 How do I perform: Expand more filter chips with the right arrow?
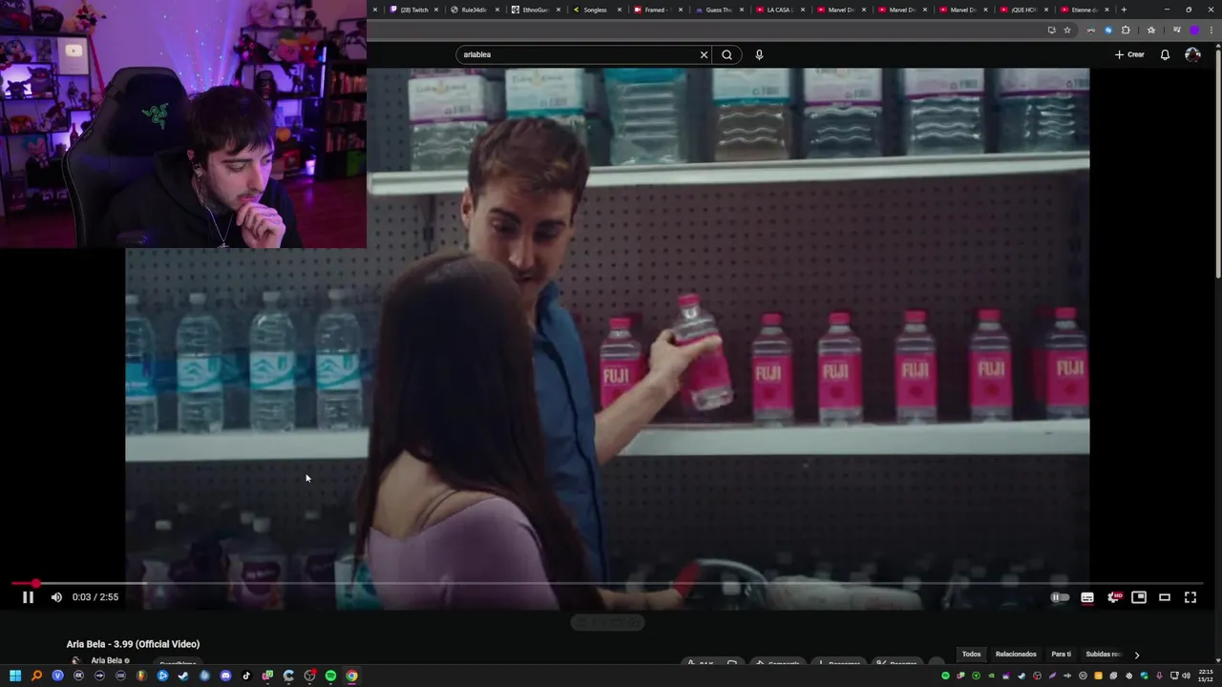point(1136,655)
